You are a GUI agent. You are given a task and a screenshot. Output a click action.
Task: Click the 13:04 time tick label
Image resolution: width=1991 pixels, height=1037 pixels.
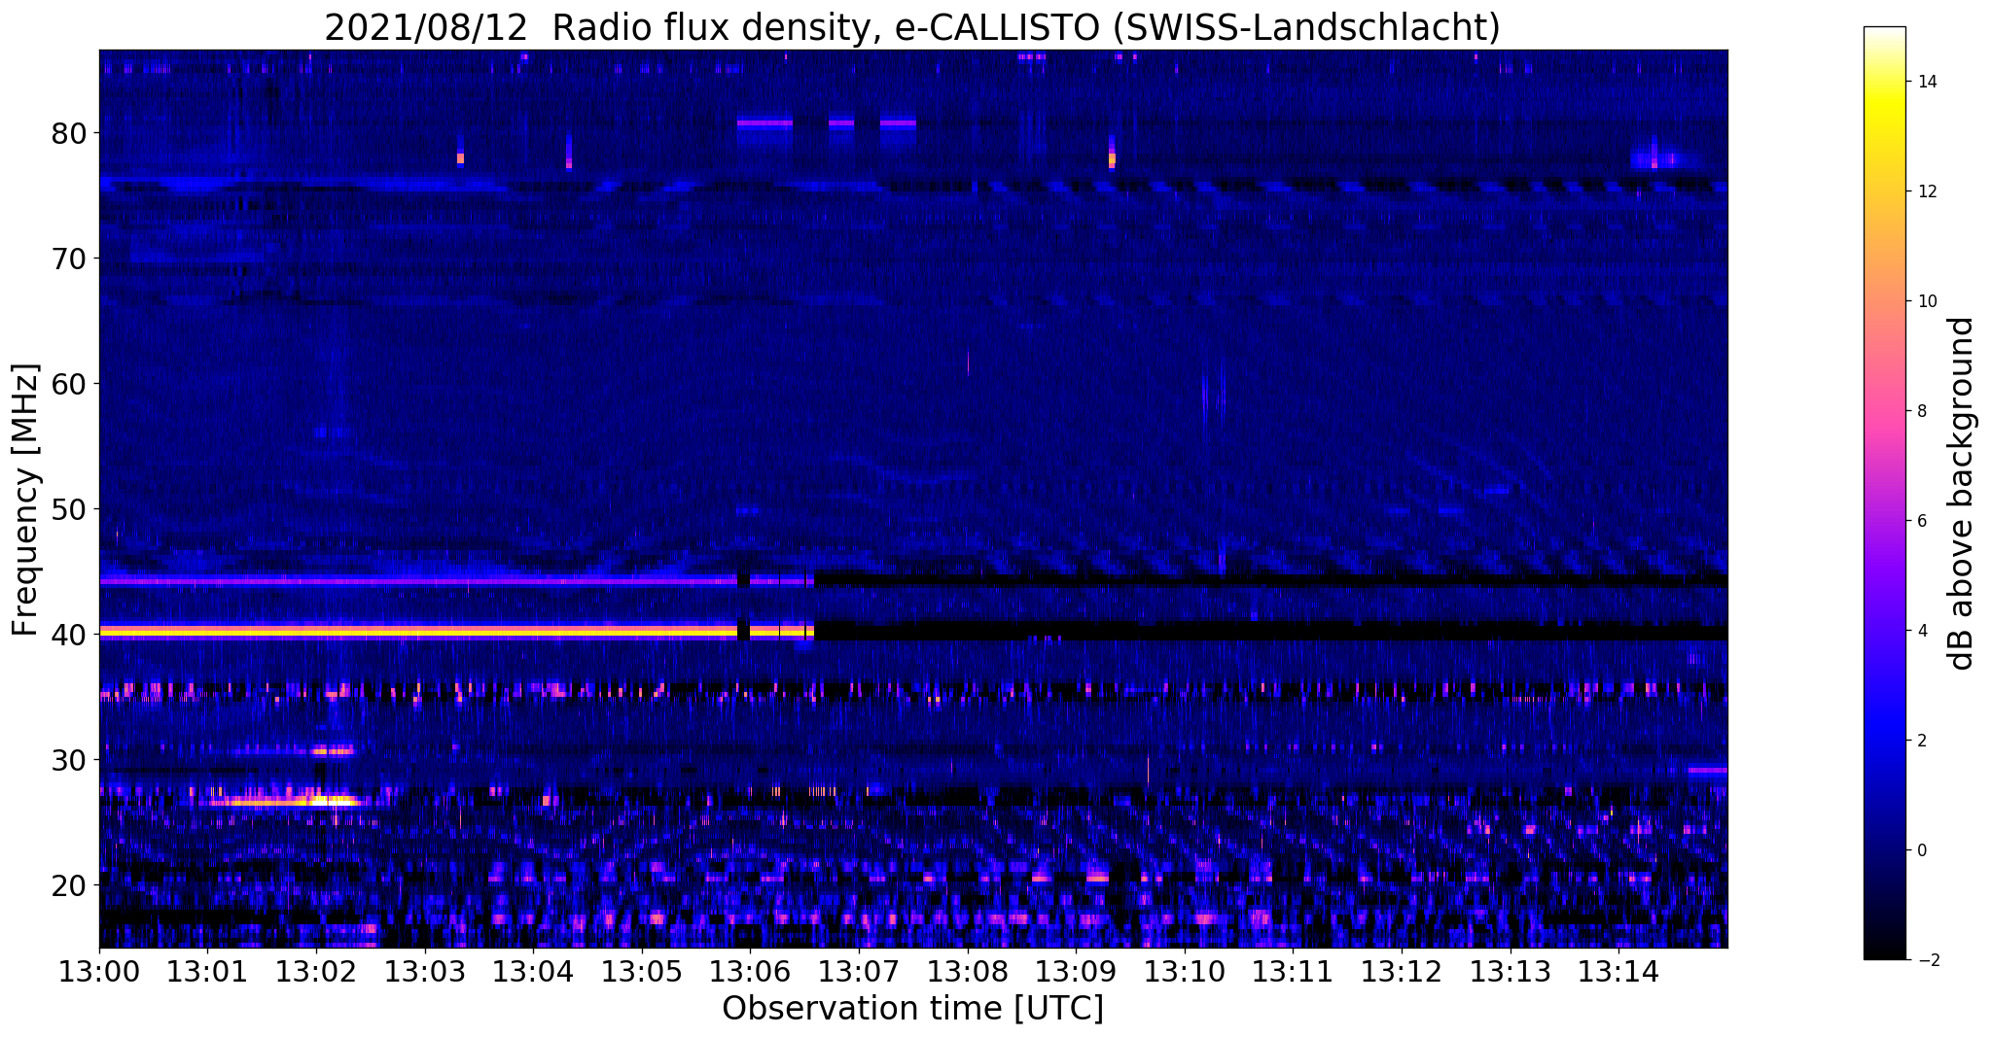(x=533, y=972)
